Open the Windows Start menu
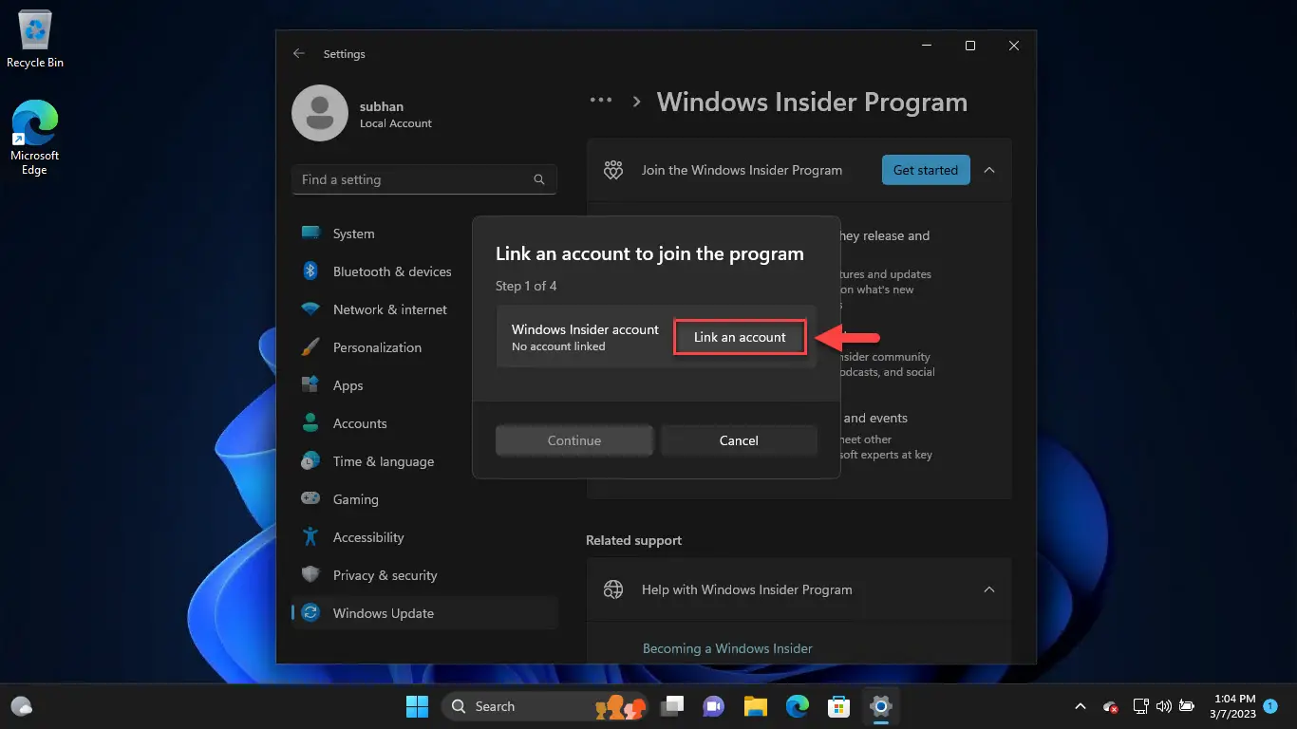Image resolution: width=1297 pixels, height=729 pixels. (x=417, y=706)
